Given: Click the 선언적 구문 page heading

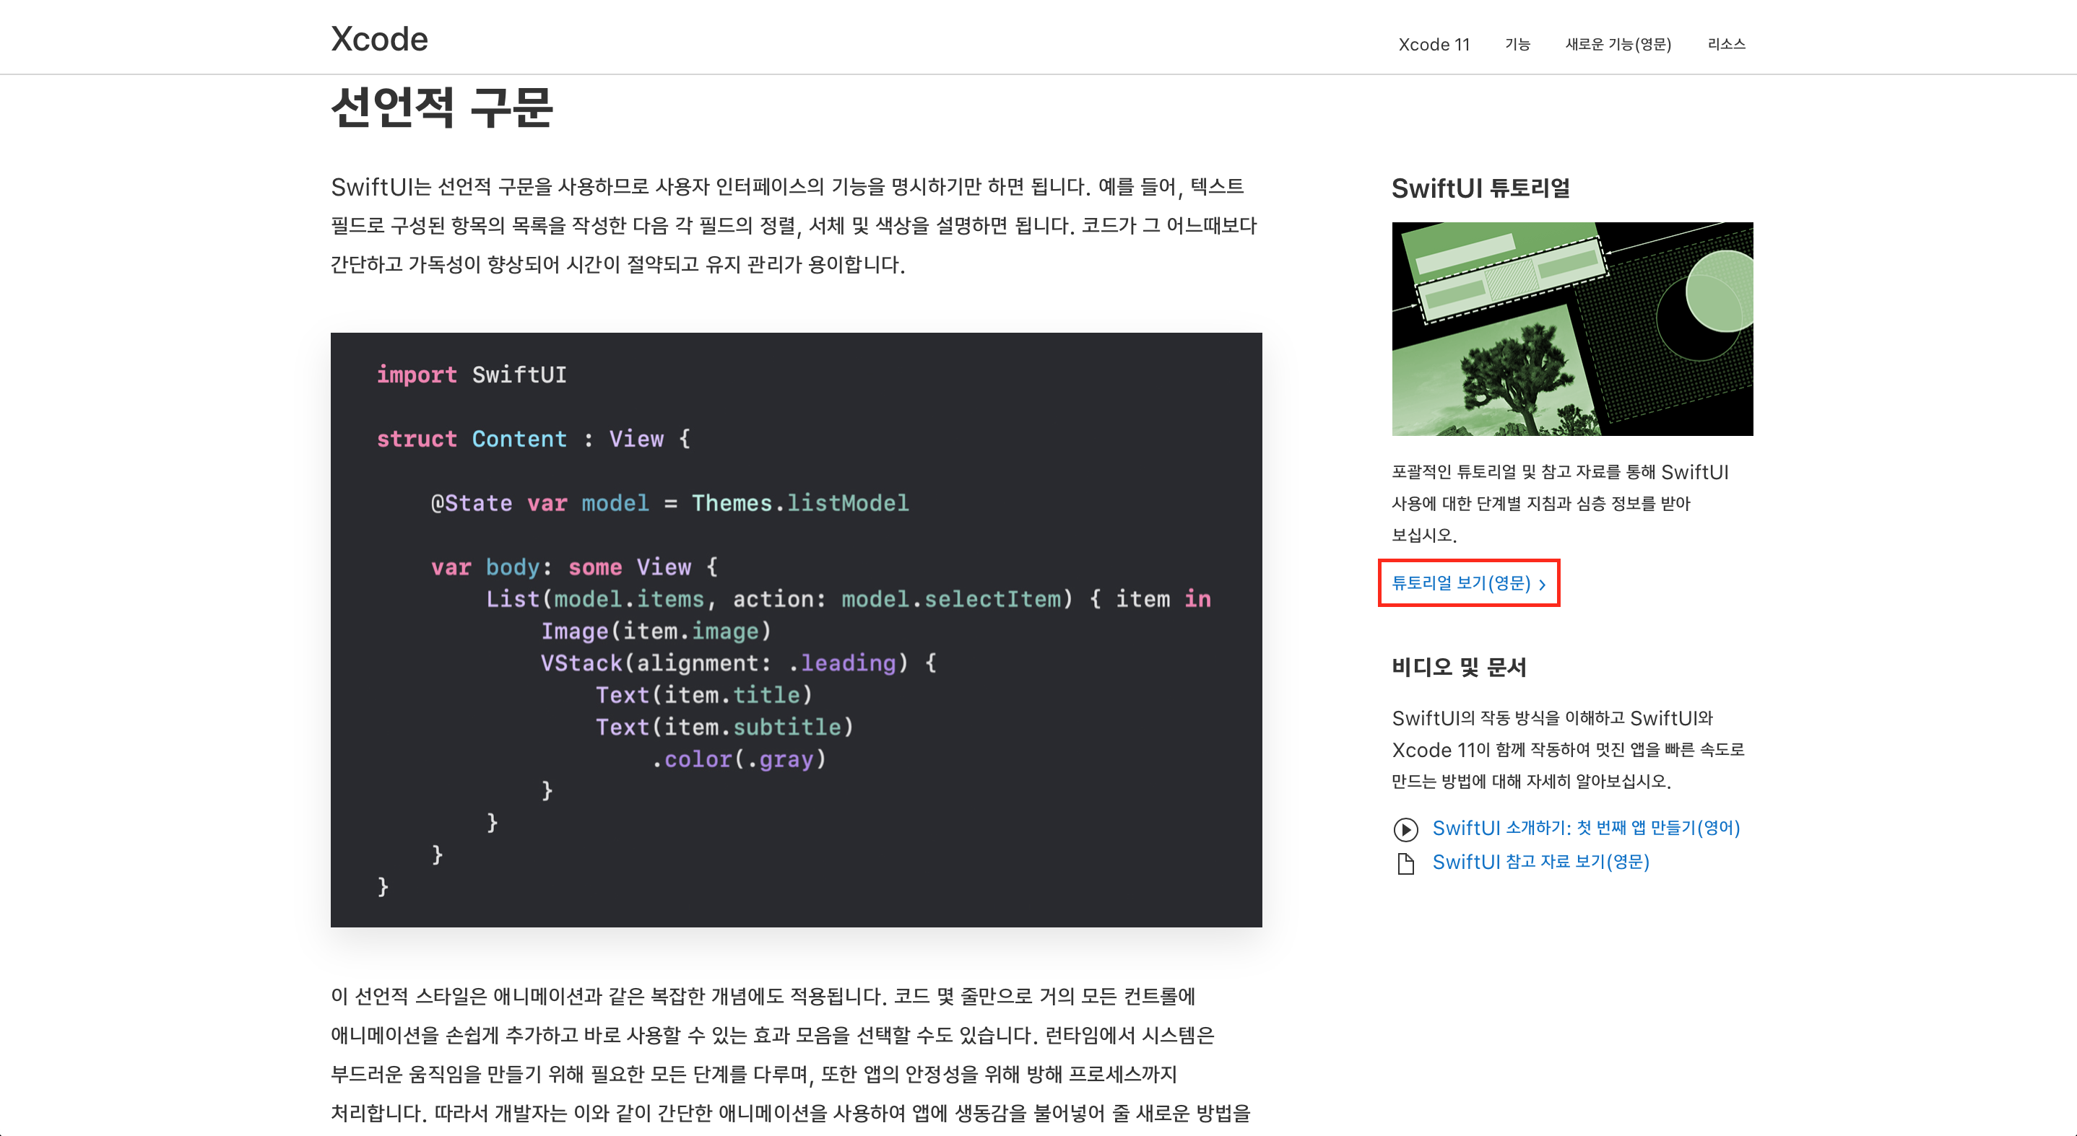Looking at the screenshot, I should pos(441,107).
